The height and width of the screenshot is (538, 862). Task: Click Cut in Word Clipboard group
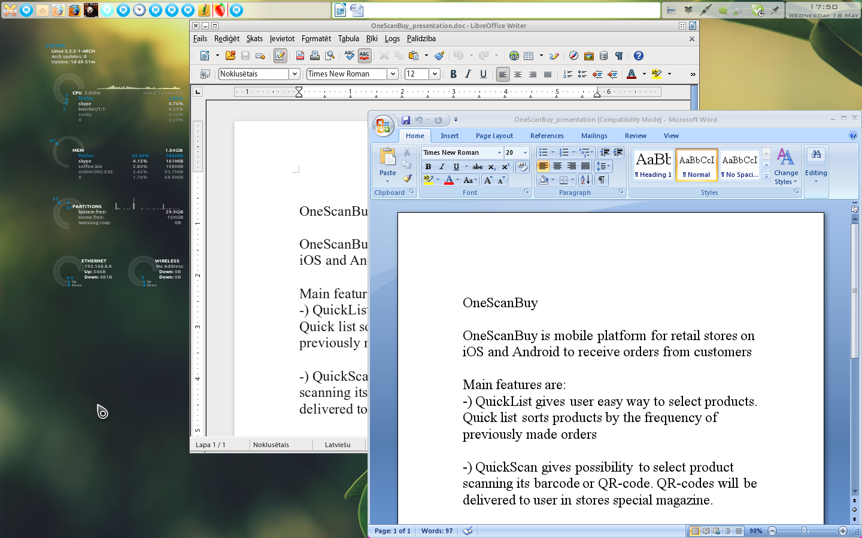pyautogui.click(x=407, y=152)
